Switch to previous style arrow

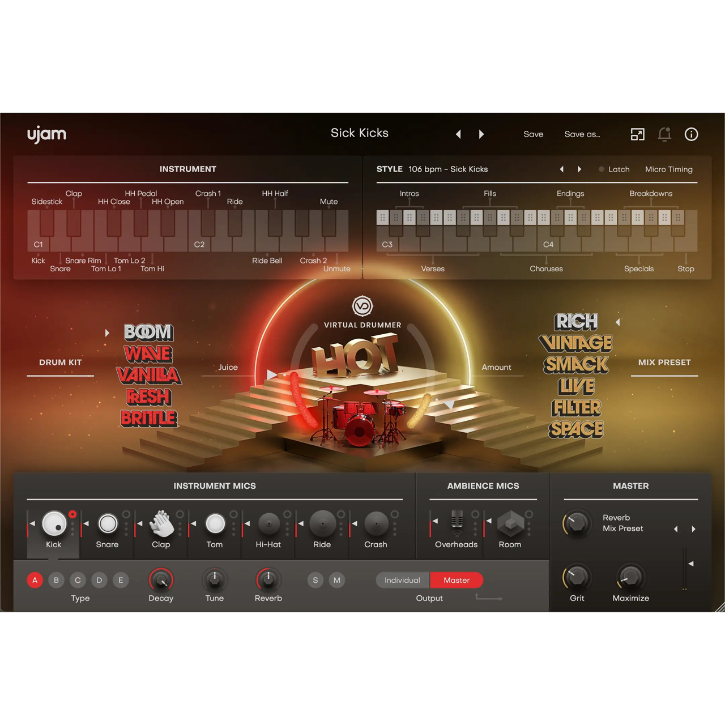(x=561, y=169)
